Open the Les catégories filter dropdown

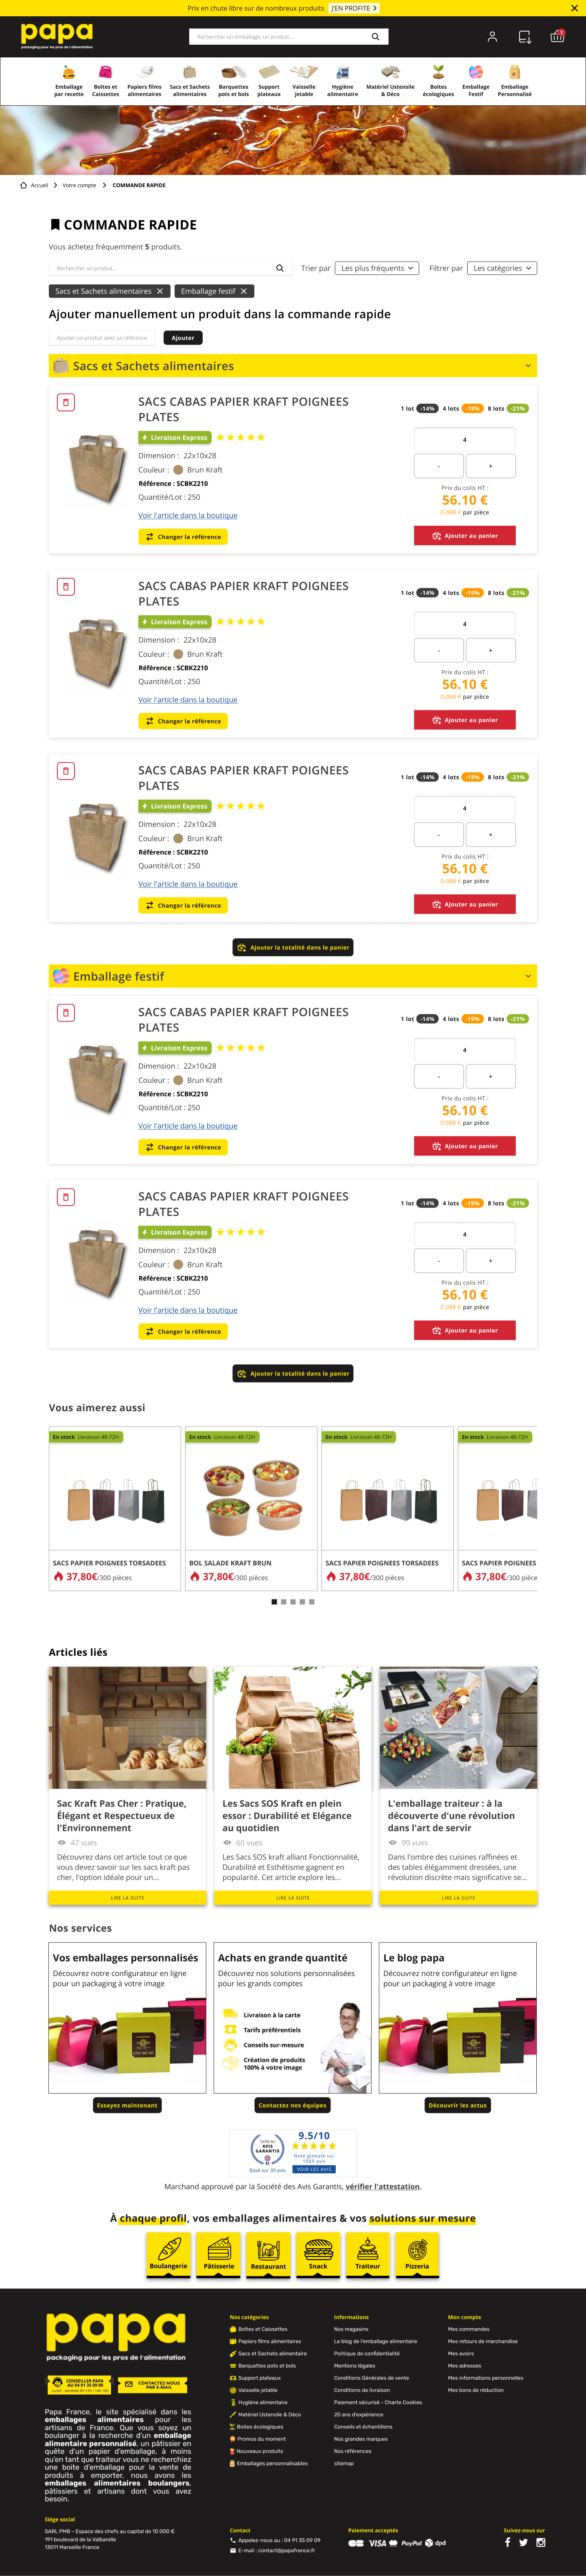(x=503, y=268)
